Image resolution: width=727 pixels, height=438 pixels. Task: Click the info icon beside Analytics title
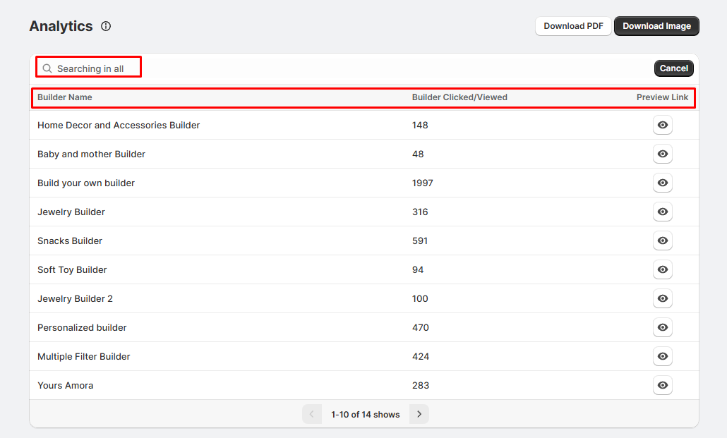click(x=106, y=27)
